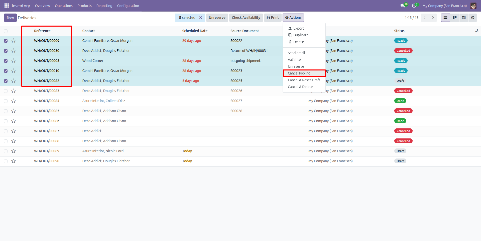Image resolution: width=481 pixels, height=241 pixels.
Task: Uncheck the WH/OUT/00005 row checkbox
Action: pyautogui.click(x=6, y=61)
